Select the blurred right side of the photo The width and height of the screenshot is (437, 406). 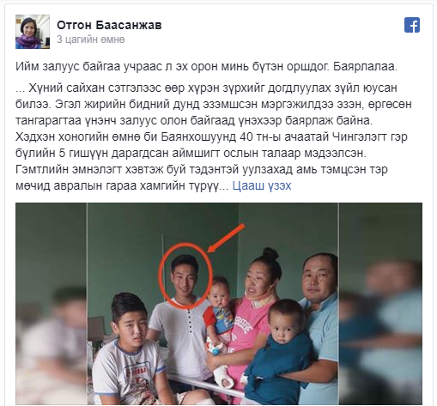[x=380, y=304]
